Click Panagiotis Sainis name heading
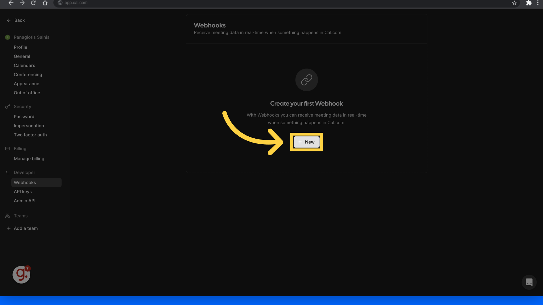The height and width of the screenshot is (305, 543). (x=31, y=37)
